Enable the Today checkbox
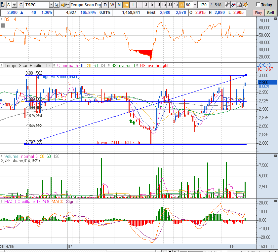Image resolution: width=278 pixels, height=252 pixels. (258, 5)
